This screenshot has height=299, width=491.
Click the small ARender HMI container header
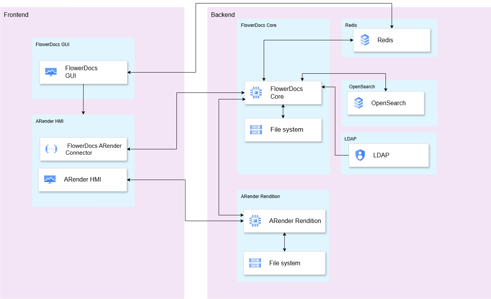(49, 121)
